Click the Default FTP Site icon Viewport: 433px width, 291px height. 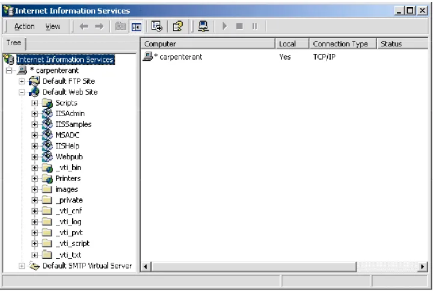(x=34, y=81)
